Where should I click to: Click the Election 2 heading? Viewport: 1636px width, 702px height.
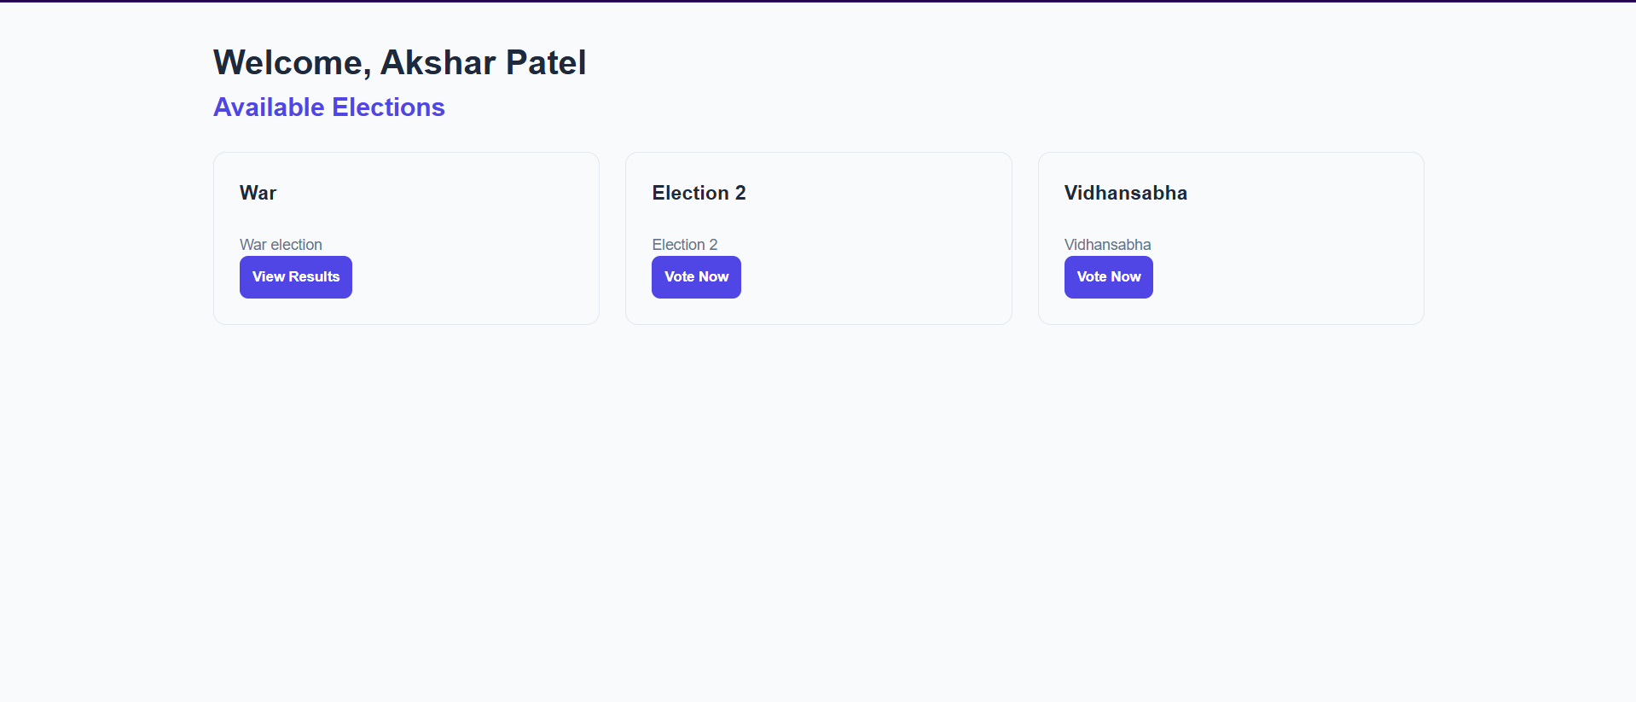tap(698, 193)
